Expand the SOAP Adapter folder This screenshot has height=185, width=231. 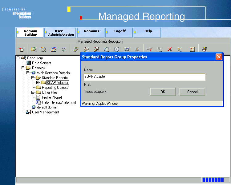pos(38,82)
